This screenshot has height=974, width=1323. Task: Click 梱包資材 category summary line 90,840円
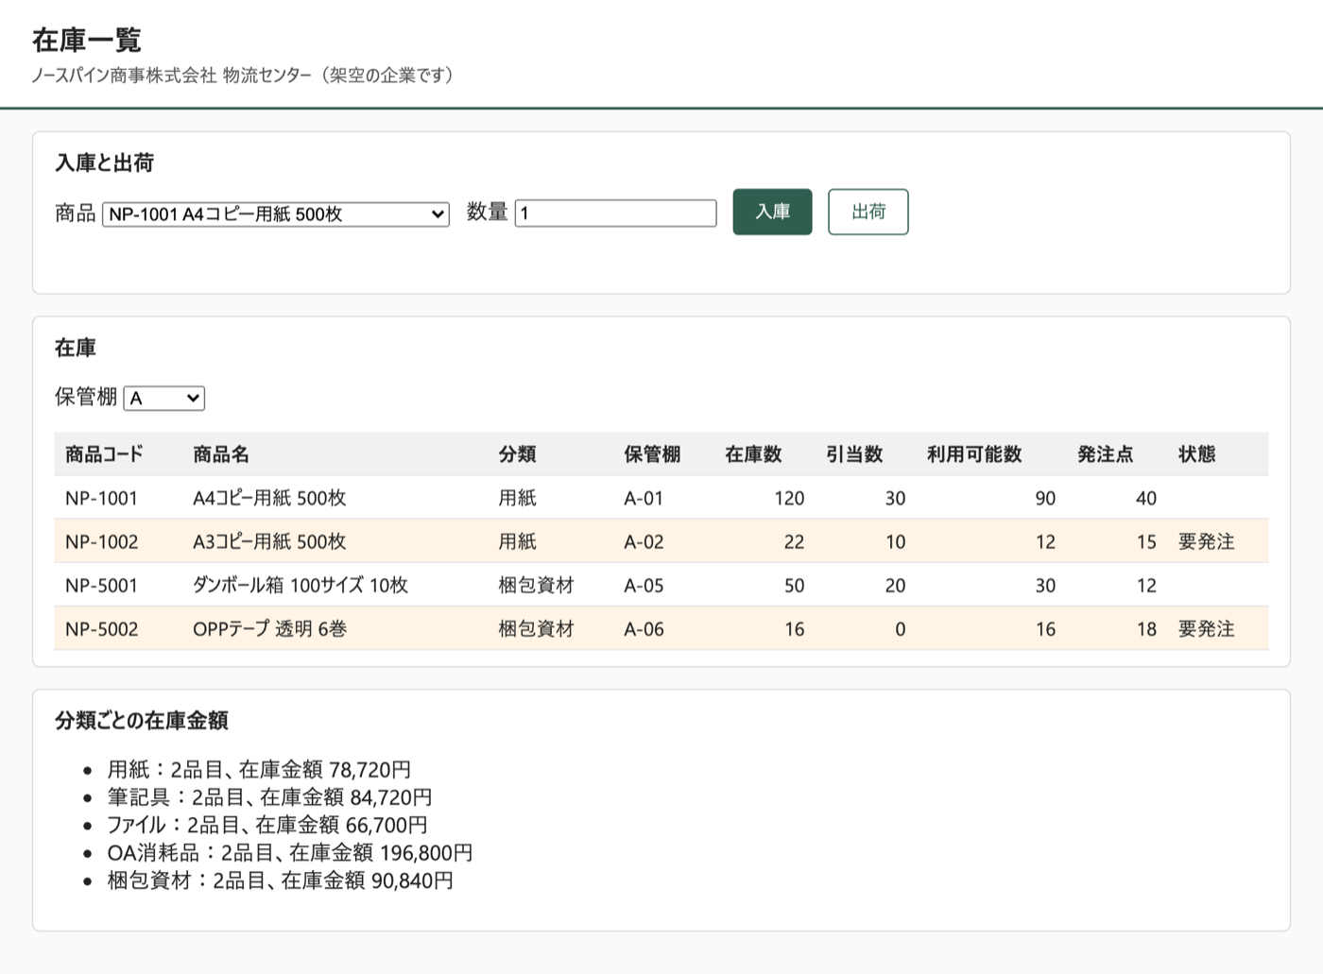[281, 880]
